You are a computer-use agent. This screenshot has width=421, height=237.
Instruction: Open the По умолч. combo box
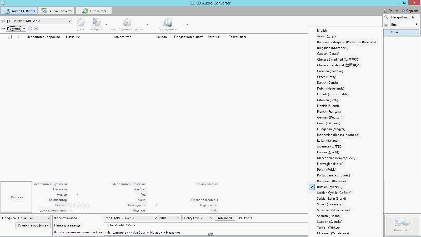[16, 29]
